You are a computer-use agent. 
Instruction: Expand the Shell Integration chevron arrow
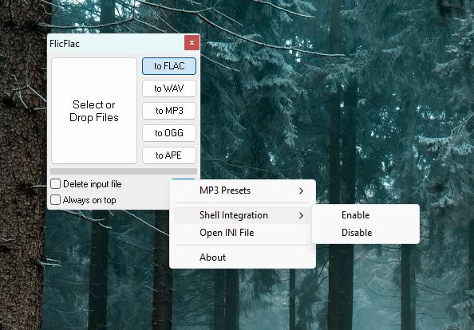(x=301, y=215)
